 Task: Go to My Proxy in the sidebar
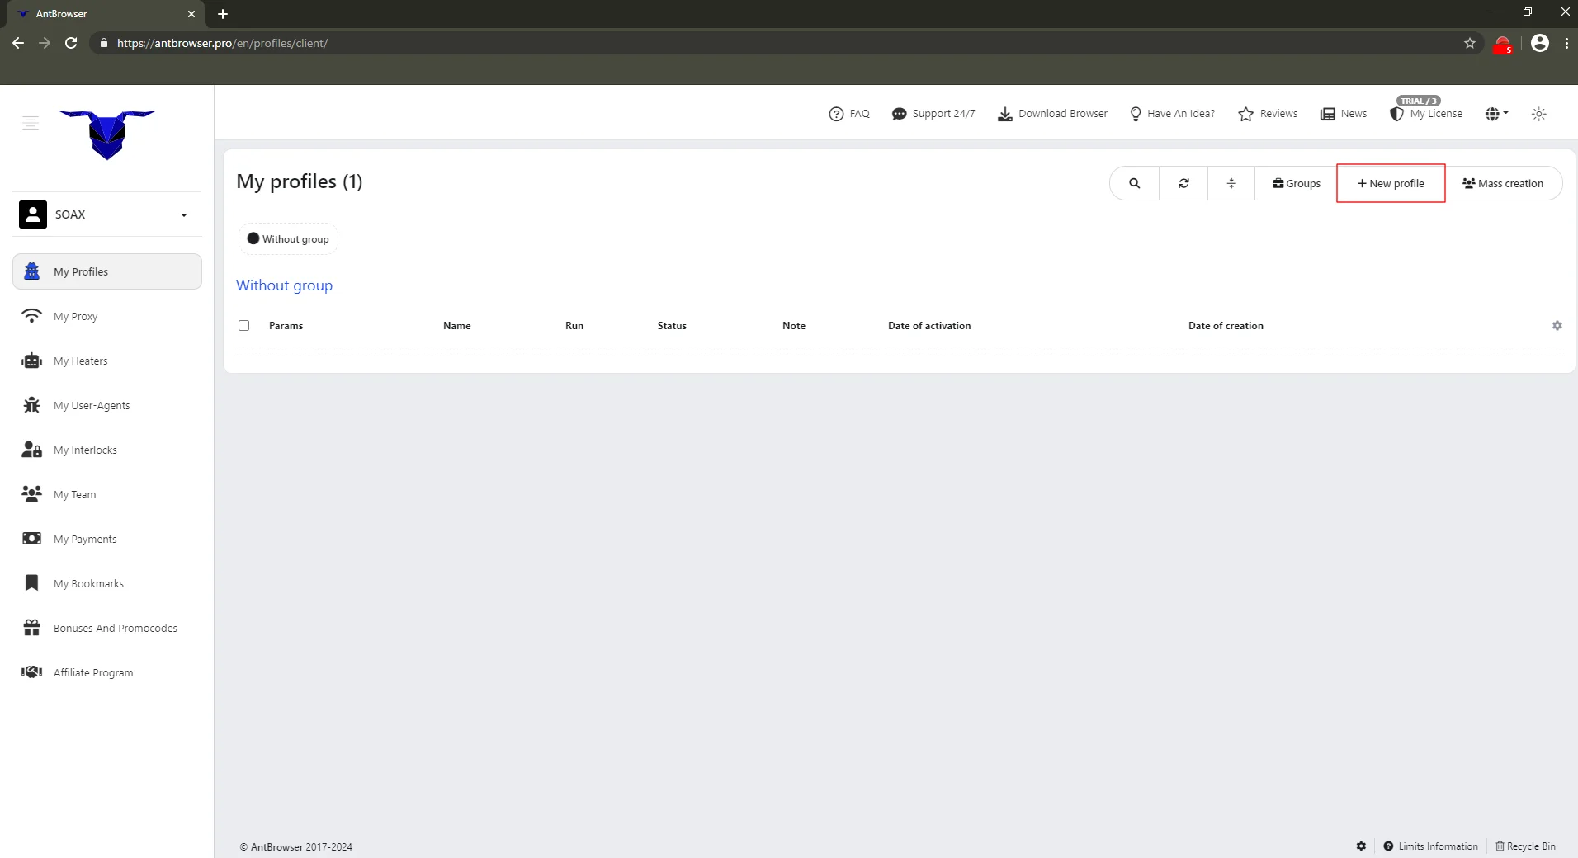75,316
